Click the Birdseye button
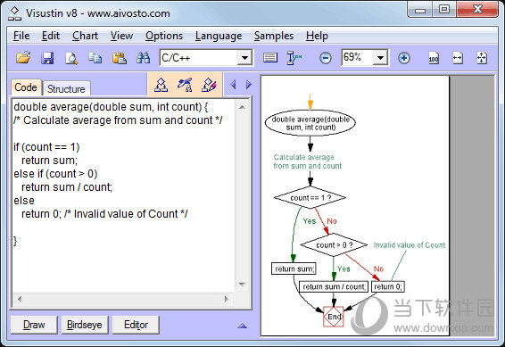Image resolution: width=505 pixels, height=347 pixels. 85,325
